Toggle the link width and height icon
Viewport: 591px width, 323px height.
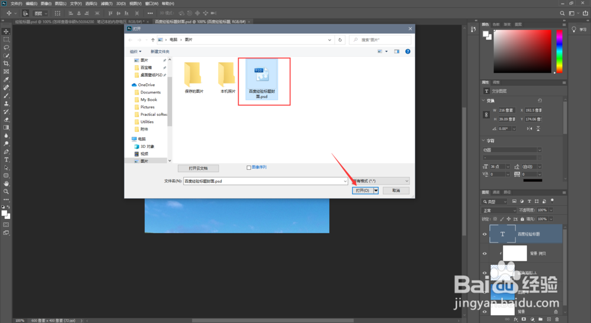point(486,115)
